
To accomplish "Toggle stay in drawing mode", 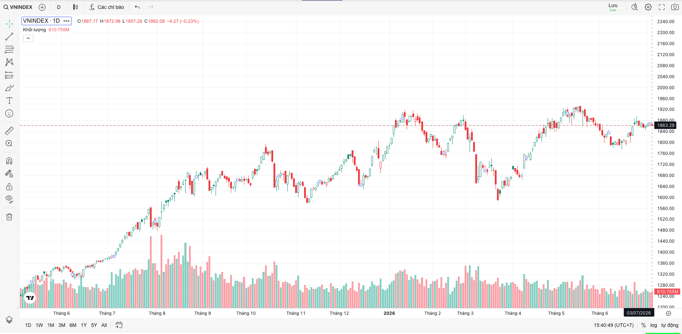I will (x=9, y=174).
